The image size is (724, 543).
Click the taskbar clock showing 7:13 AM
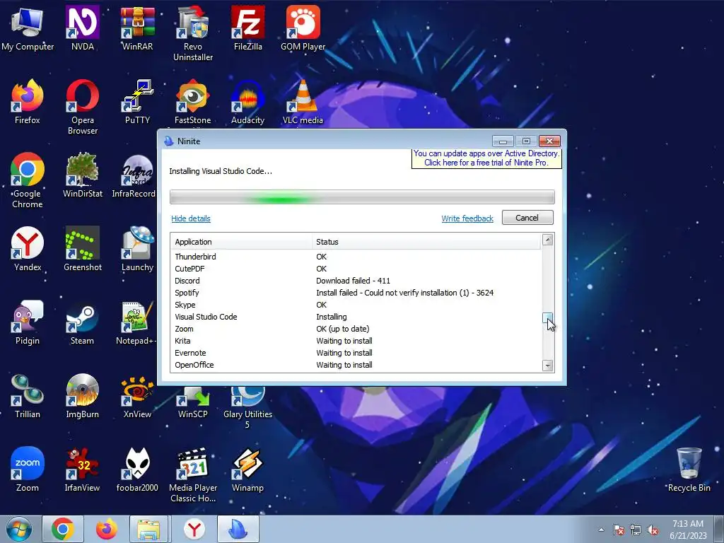tap(688, 529)
